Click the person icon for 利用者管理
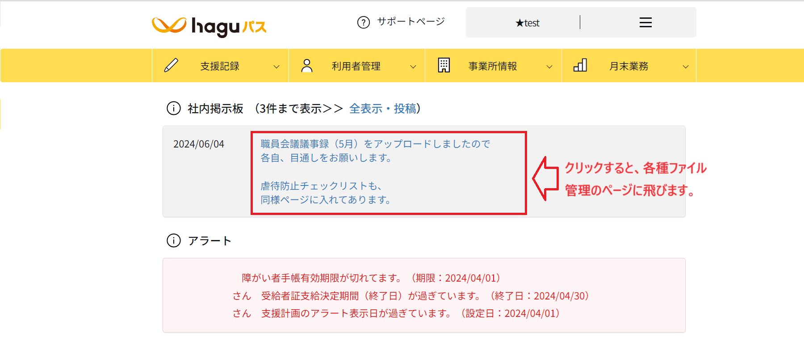The height and width of the screenshot is (337, 804). [x=307, y=66]
